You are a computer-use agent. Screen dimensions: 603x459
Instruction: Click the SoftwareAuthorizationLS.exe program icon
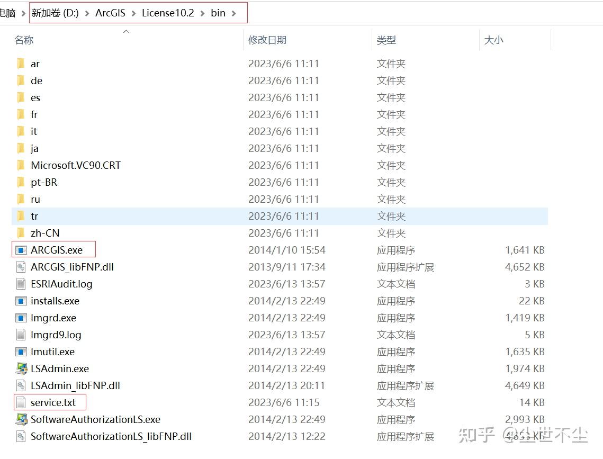coord(21,419)
